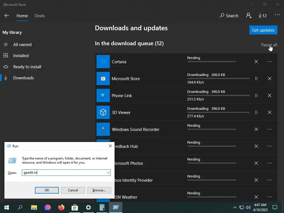This screenshot has height=213, width=284.
Task: Open the Windows Start menu
Action: click(7, 207)
